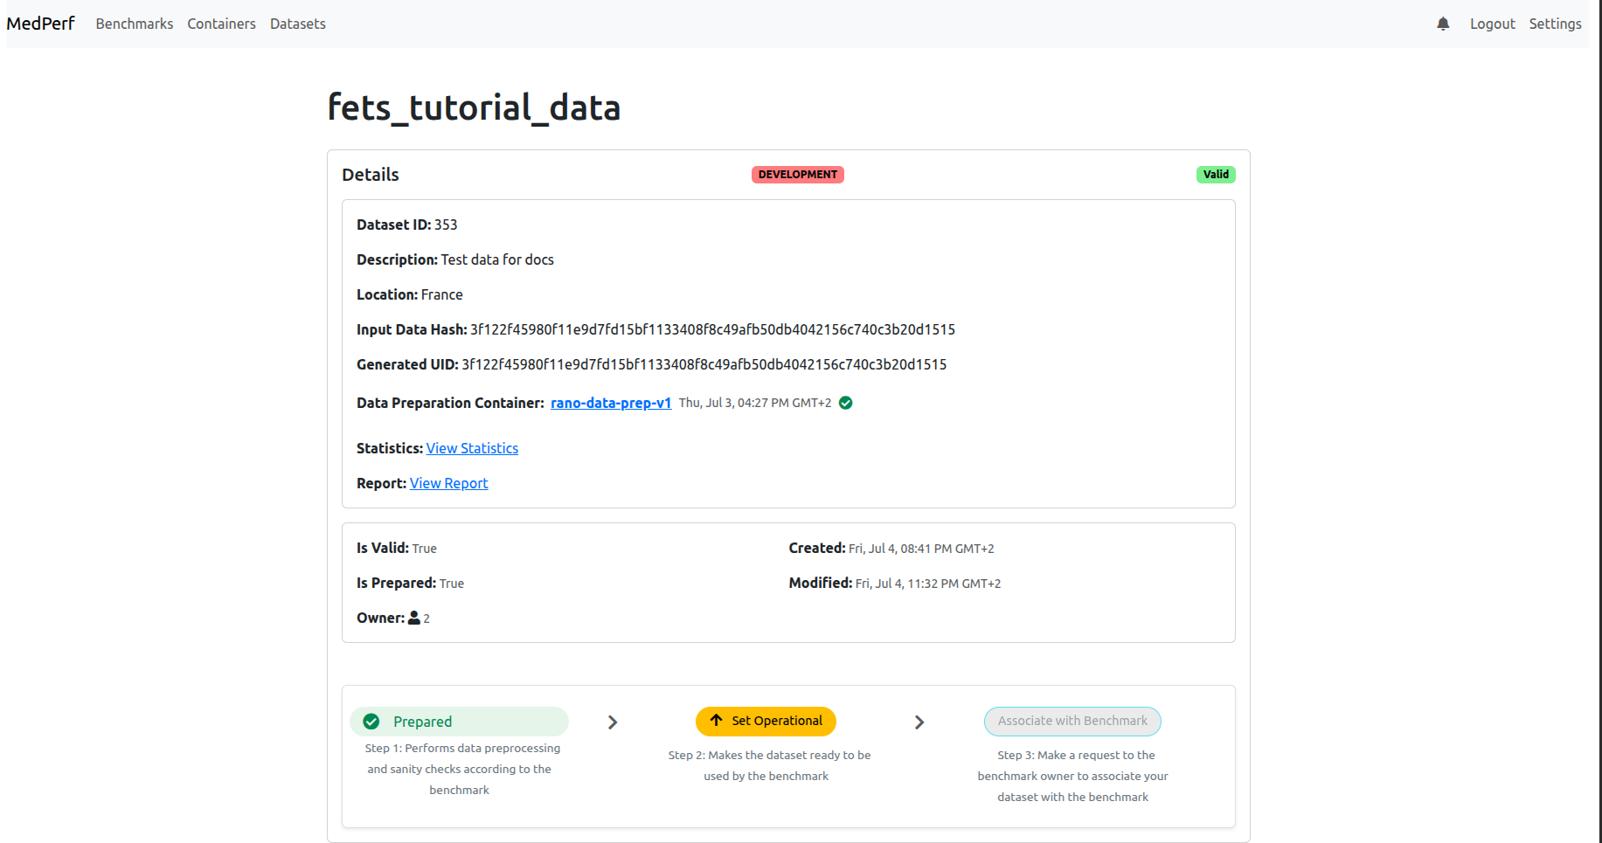Open the rano-data-prep-v1 container link
Viewport: 1602px width, 843px height.
click(611, 403)
